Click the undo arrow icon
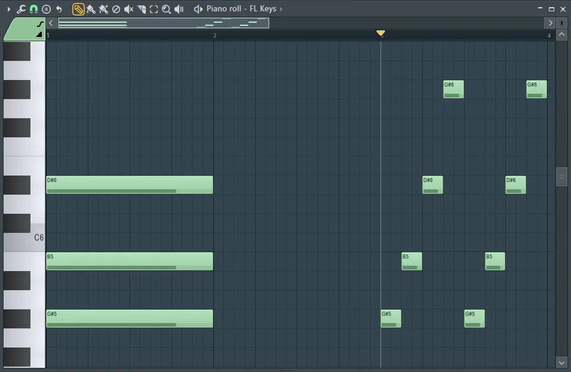The image size is (571, 372). tap(59, 9)
